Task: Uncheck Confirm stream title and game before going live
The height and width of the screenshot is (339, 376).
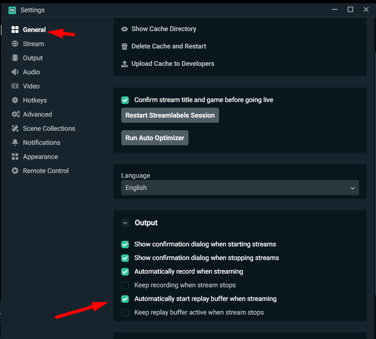Action: 125,100
